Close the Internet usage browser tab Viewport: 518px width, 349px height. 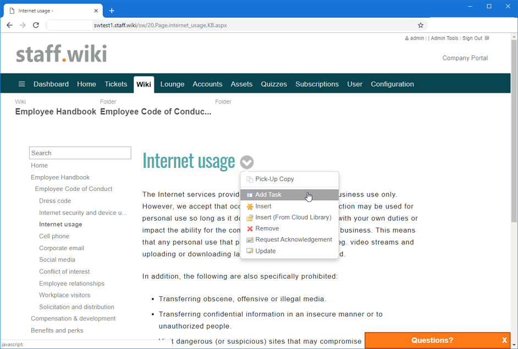96,11
